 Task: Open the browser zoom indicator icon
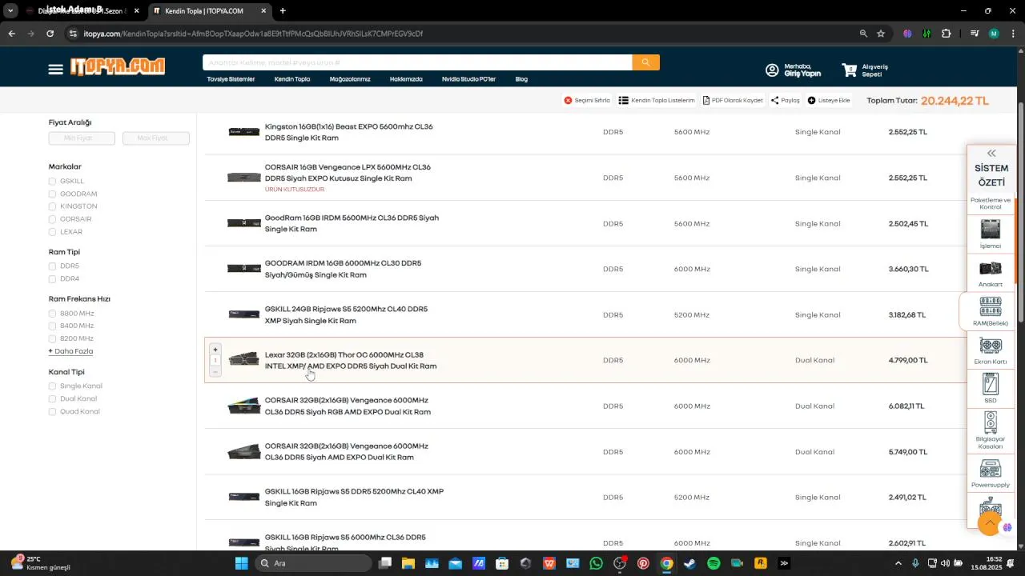[863, 34]
